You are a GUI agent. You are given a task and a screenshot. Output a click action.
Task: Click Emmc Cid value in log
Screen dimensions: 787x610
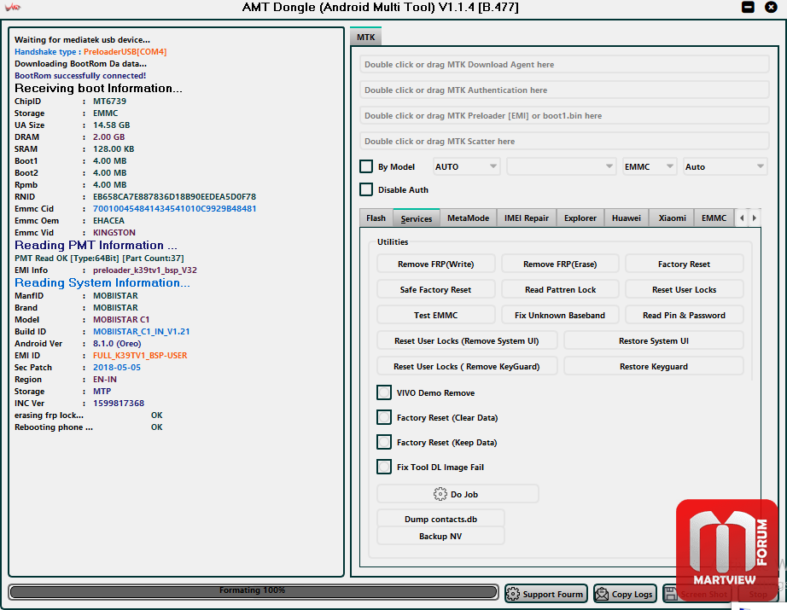175,209
